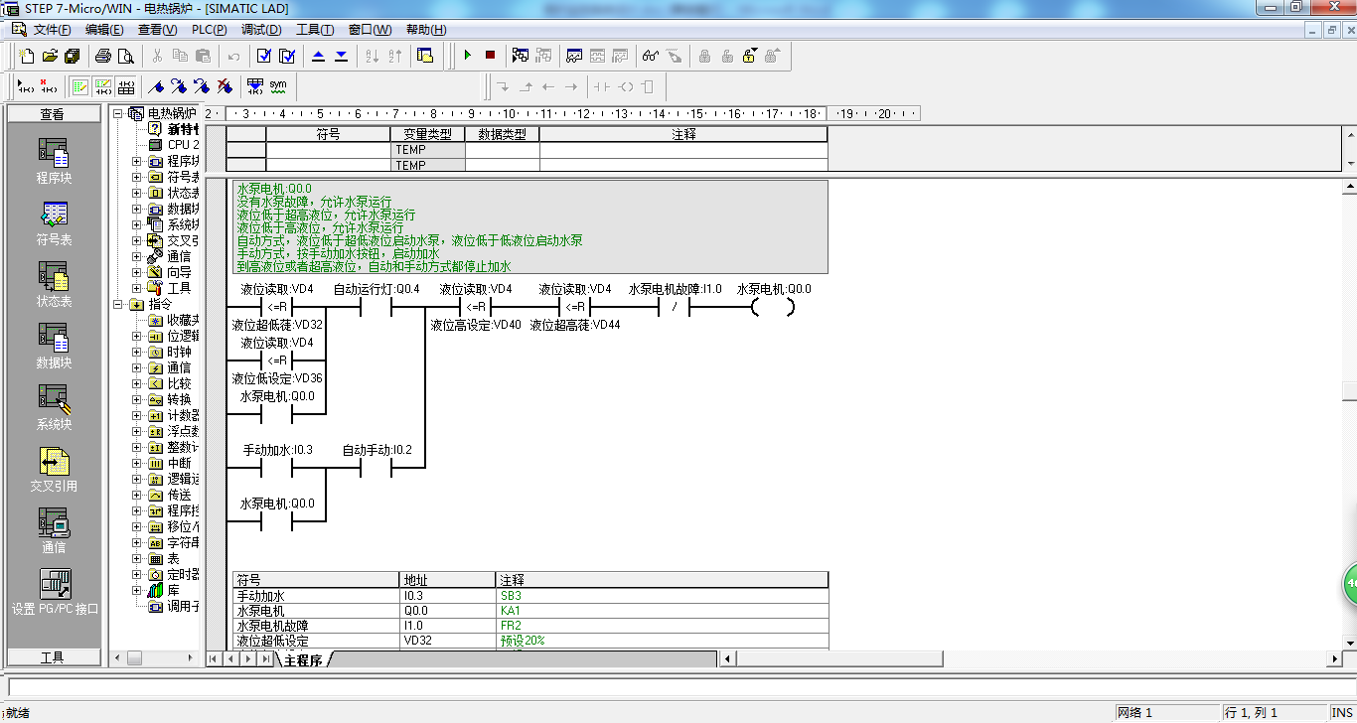Toggle POU comments display button
1357x723 pixels.
point(80,86)
